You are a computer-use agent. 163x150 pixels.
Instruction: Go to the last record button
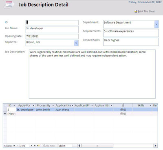click(x=35, y=146)
